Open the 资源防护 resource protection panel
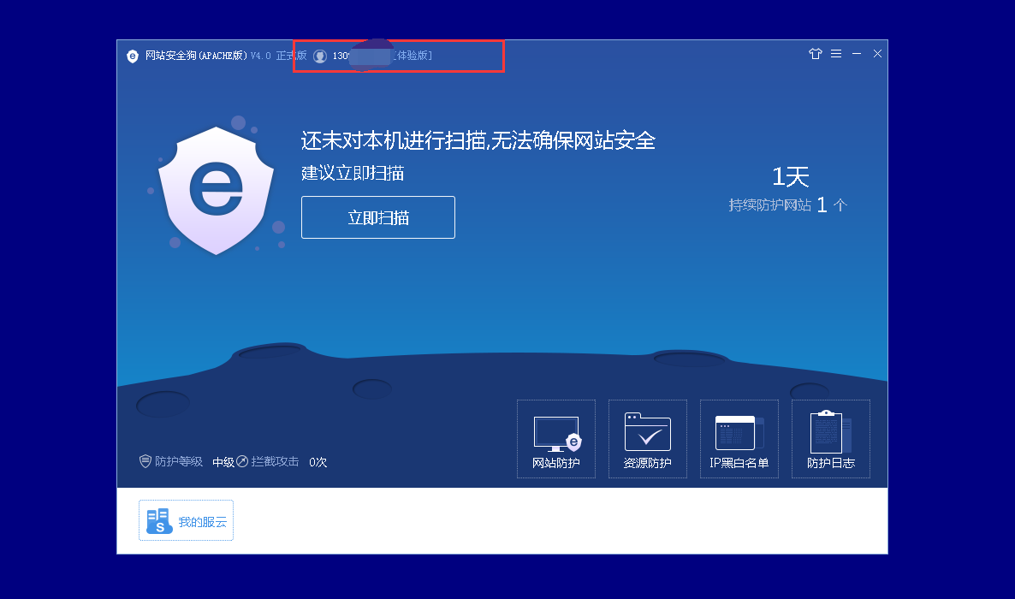This screenshot has height=599, width=1015. [x=648, y=439]
